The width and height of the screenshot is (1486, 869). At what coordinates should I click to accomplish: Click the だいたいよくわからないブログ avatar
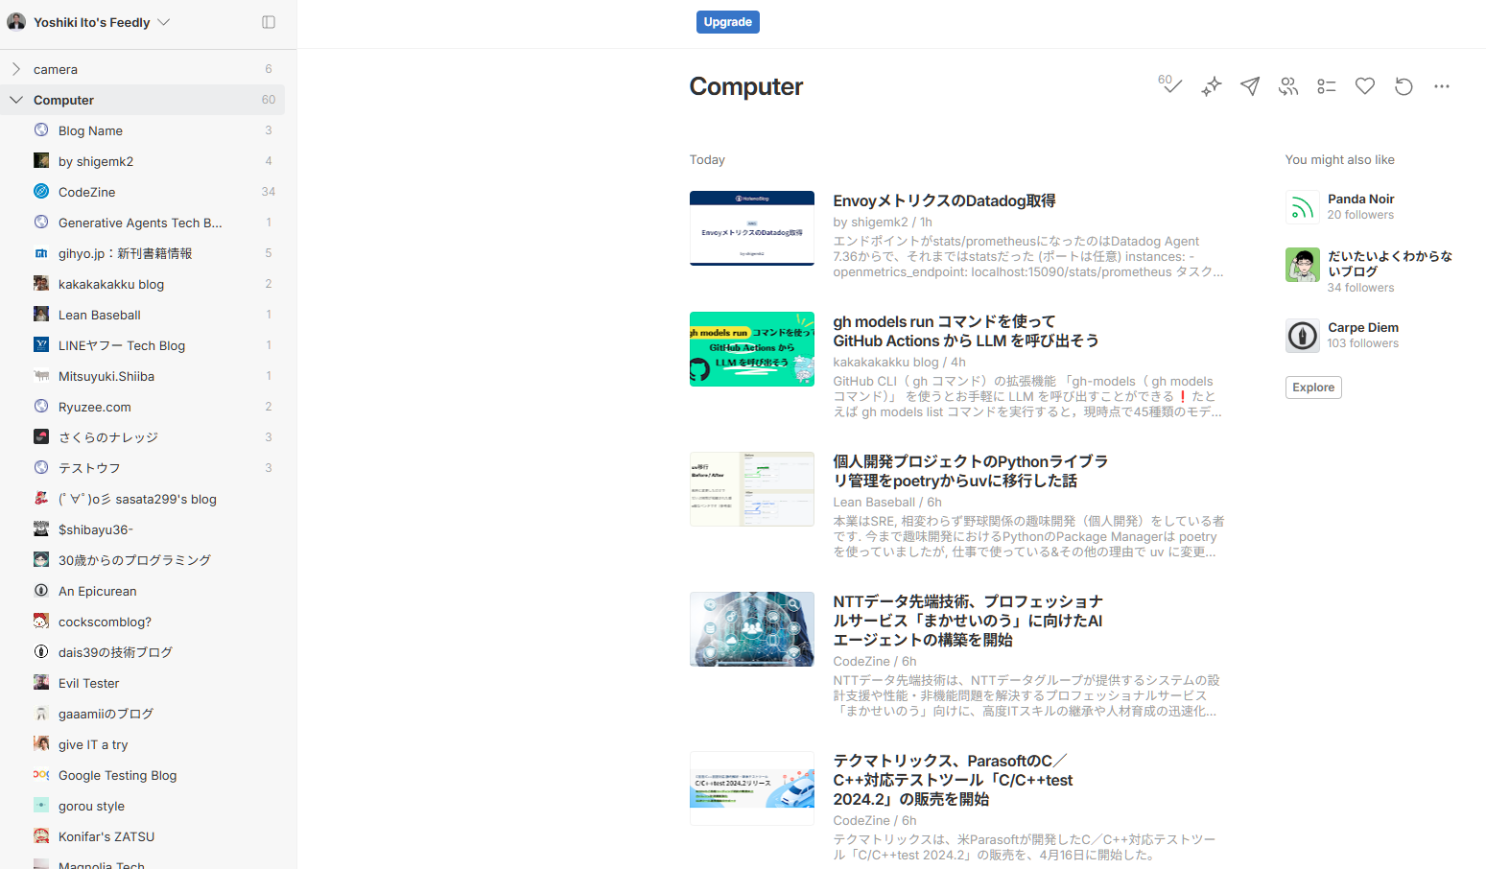1303,265
